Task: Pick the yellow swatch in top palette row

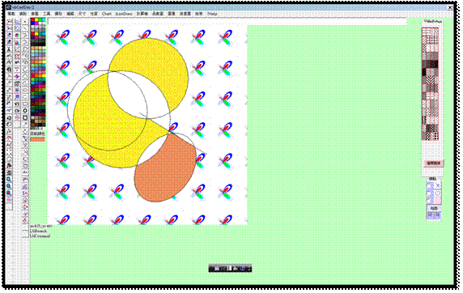Action: 36,20
